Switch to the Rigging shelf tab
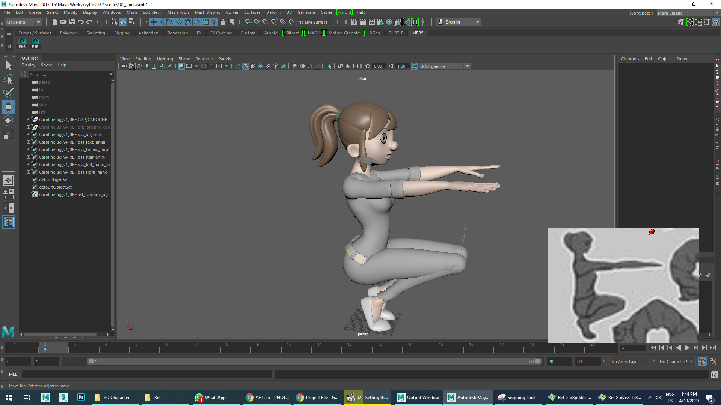The width and height of the screenshot is (721, 405). [121, 33]
